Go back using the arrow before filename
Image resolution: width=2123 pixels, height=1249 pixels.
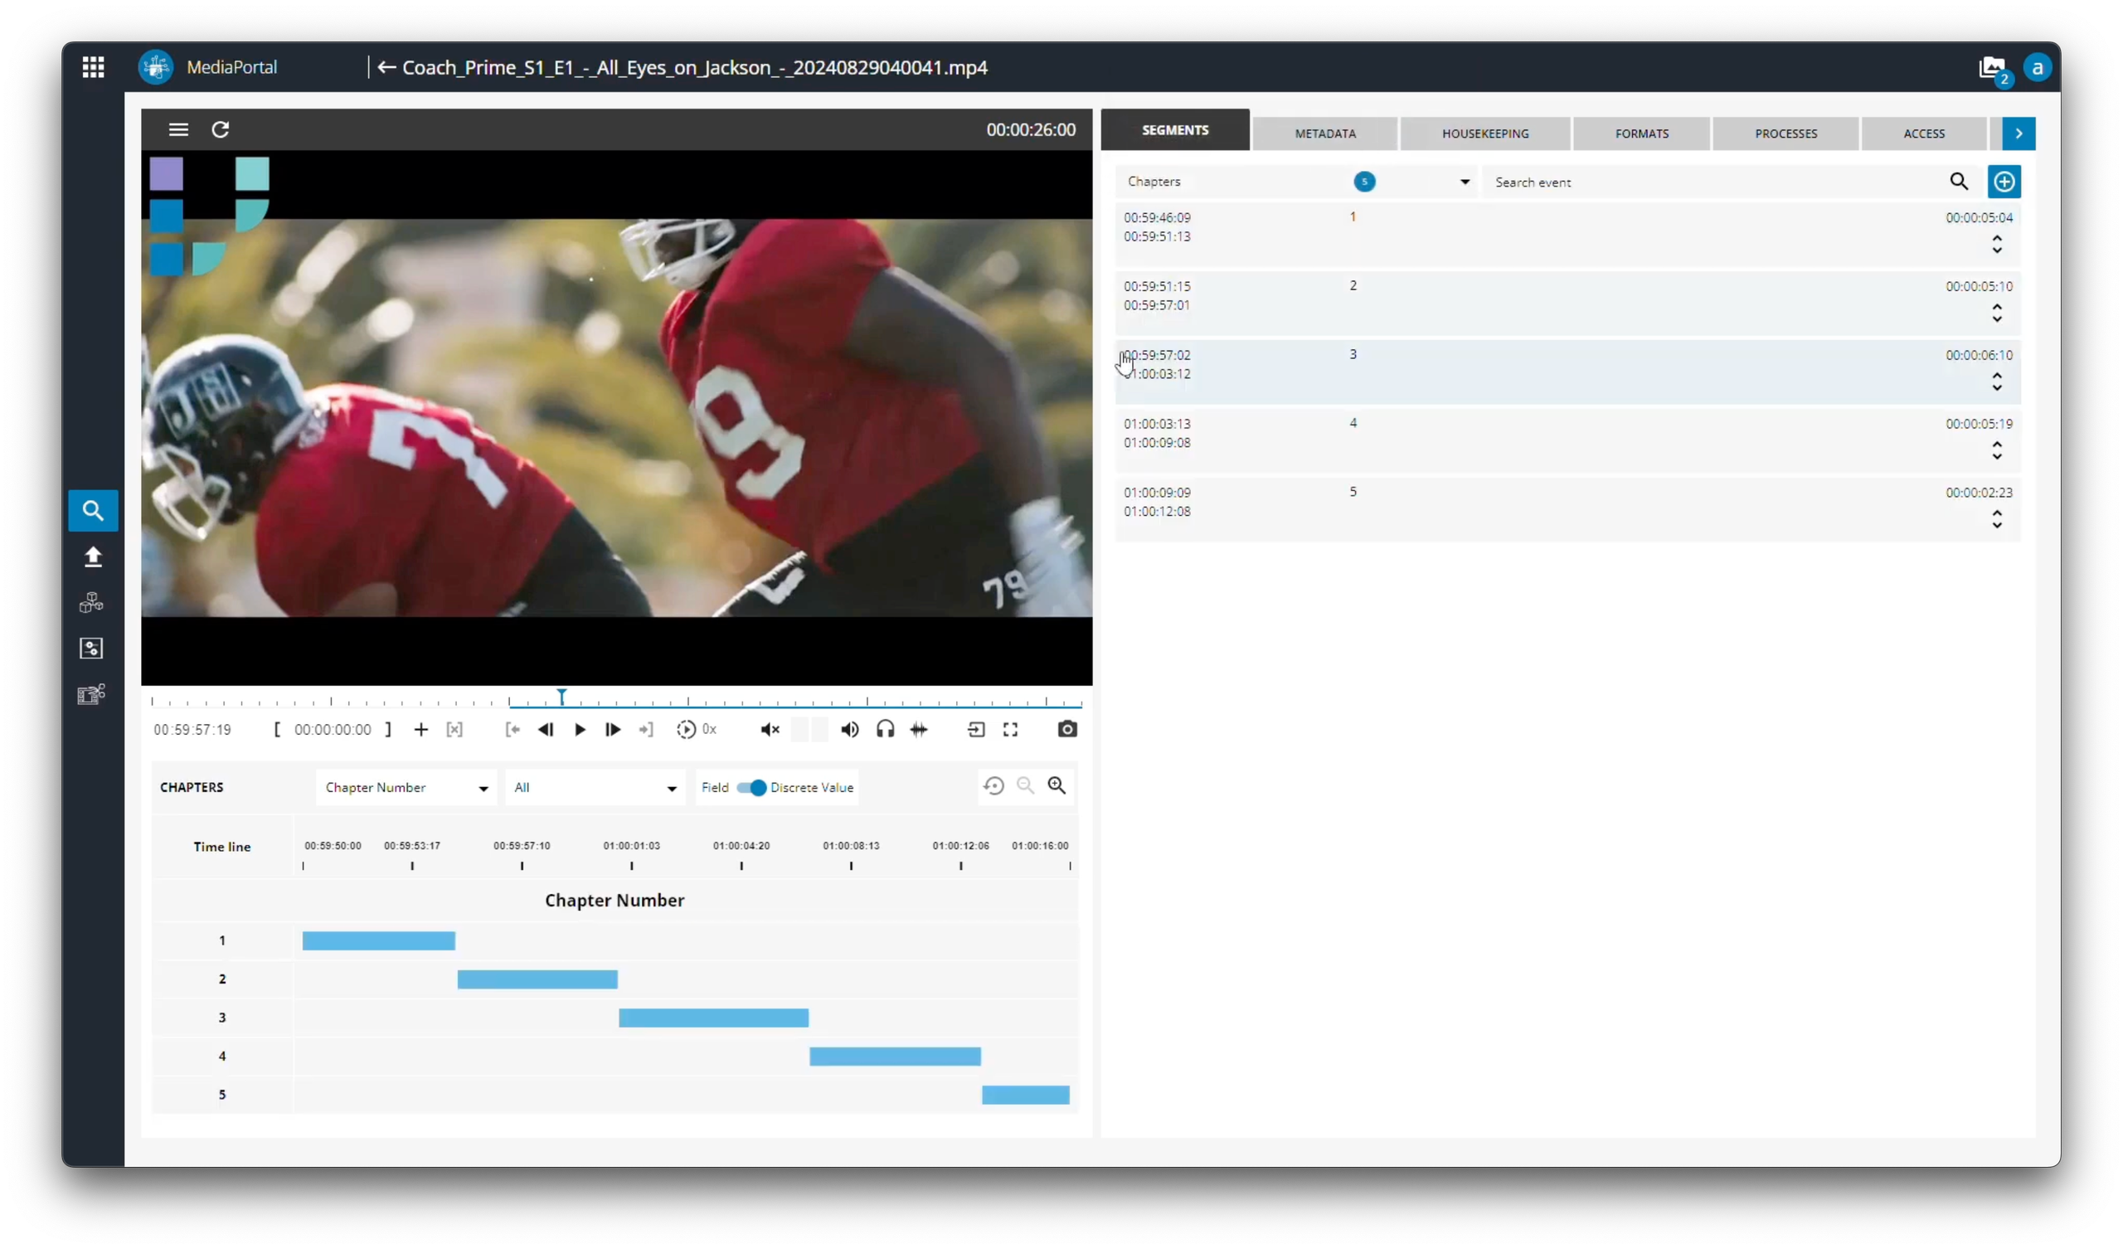point(386,67)
